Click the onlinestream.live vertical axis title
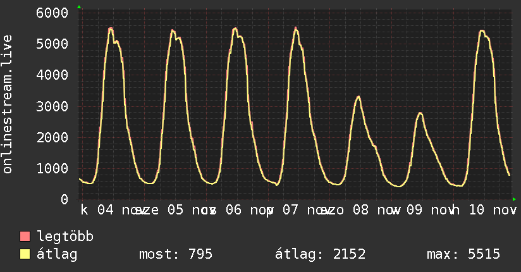The width and height of the screenshot is (521, 272). coord(7,104)
